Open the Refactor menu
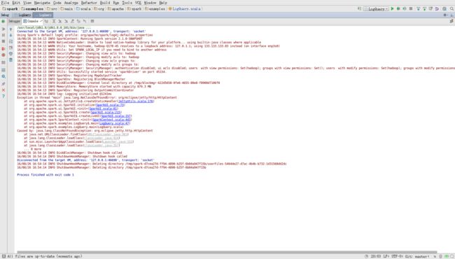 [89, 3]
